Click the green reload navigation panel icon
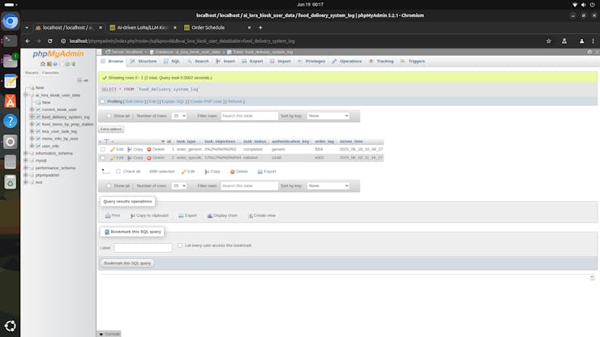This screenshot has height=337, width=600. point(74,64)
